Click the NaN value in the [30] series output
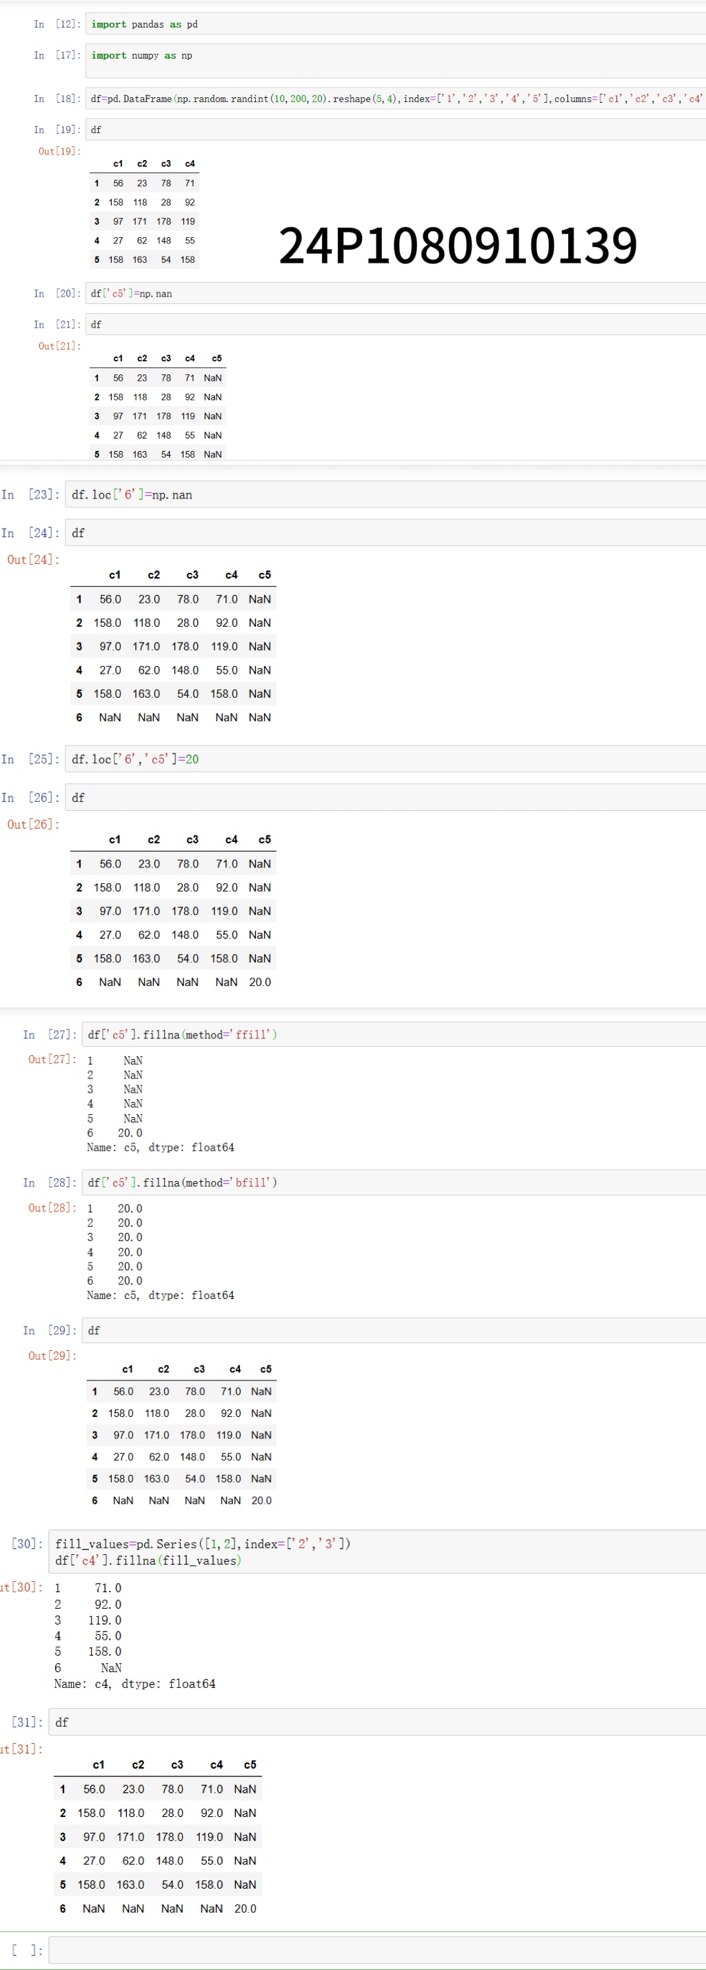The height and width of the screenshot is (1970, 706). (111, 1668)
